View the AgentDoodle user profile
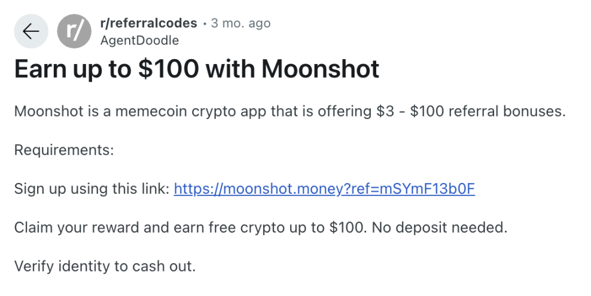591x296 pixels. [139, 40]
